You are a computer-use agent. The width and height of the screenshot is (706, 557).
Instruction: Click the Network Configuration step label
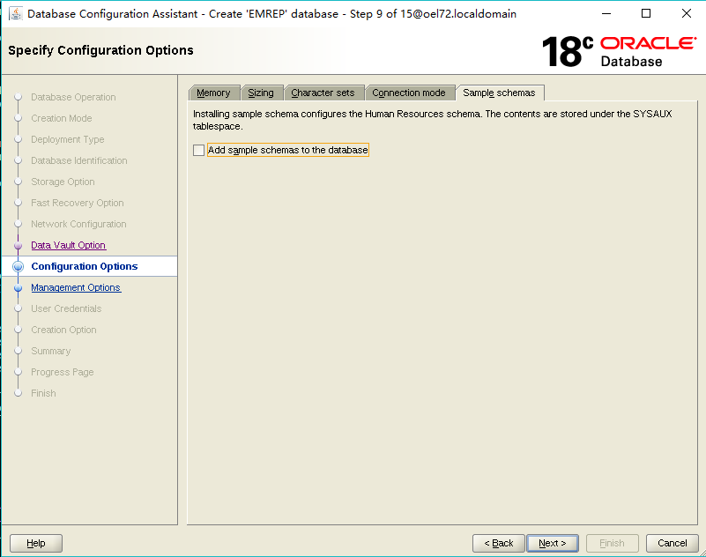pos(78,224)
